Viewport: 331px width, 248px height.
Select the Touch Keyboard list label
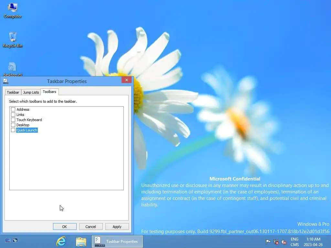[x=29, y=120]
